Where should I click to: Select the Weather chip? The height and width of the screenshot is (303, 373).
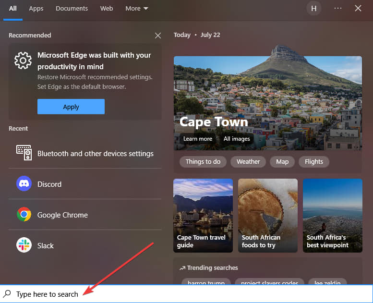(x=248, y=162)
